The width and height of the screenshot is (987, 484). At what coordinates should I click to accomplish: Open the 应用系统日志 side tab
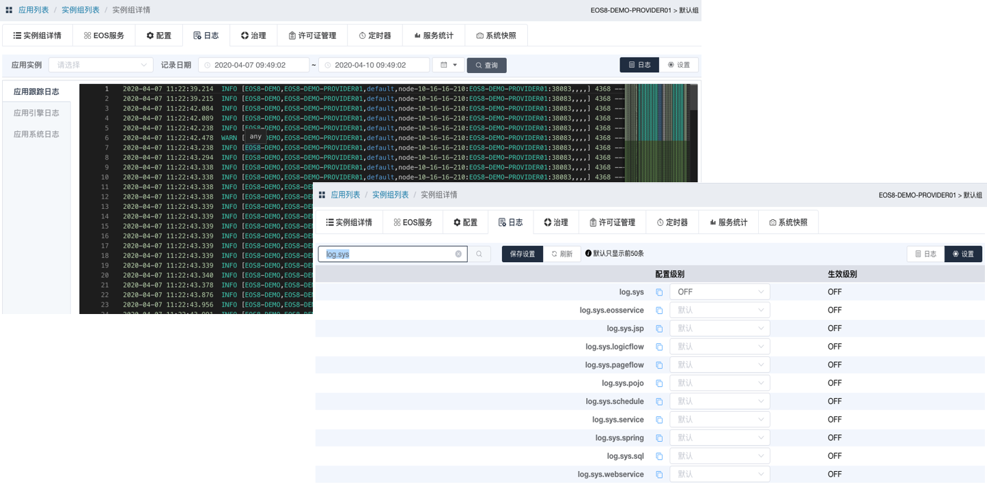tap(36, 134)
